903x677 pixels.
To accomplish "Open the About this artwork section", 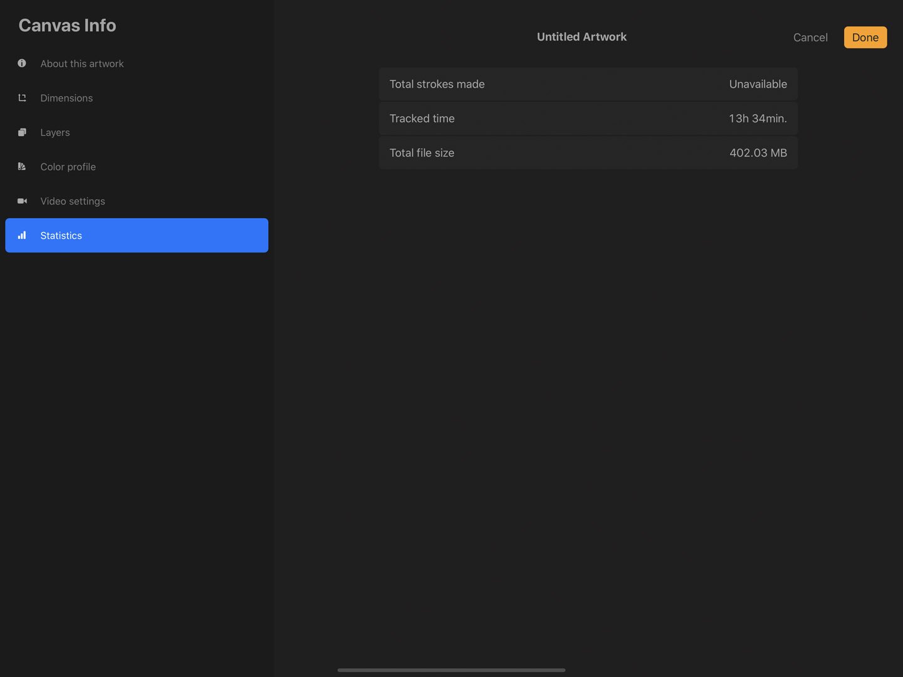I will [x=82, y=63].
